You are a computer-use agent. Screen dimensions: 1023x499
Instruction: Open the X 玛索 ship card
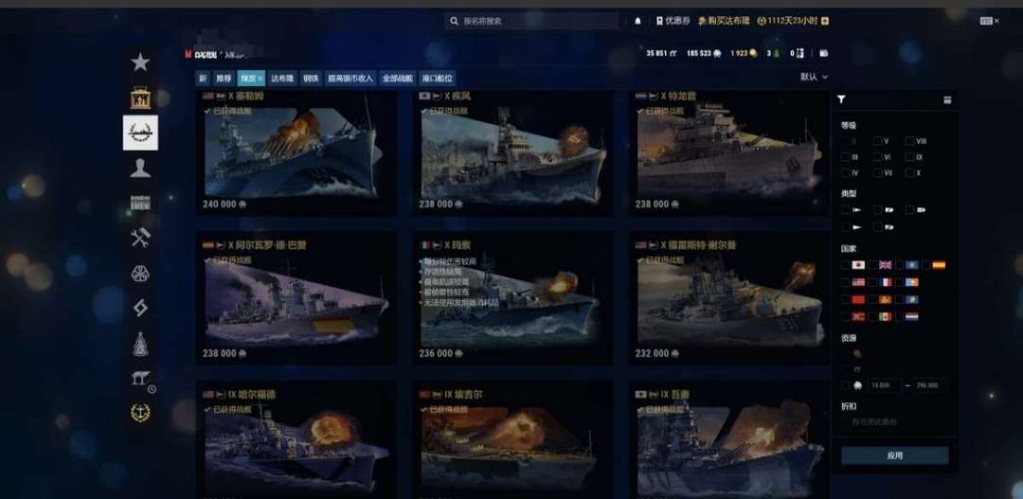pyautogui.click(x=512, y=298)
